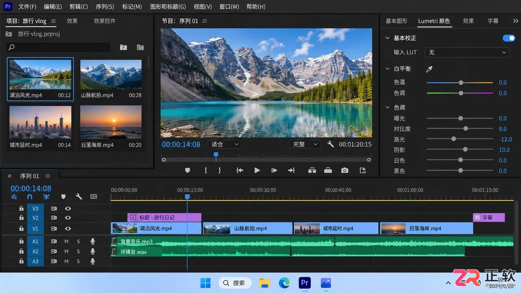Jump to In point button
521x293 pixels.
coord(240,170)
